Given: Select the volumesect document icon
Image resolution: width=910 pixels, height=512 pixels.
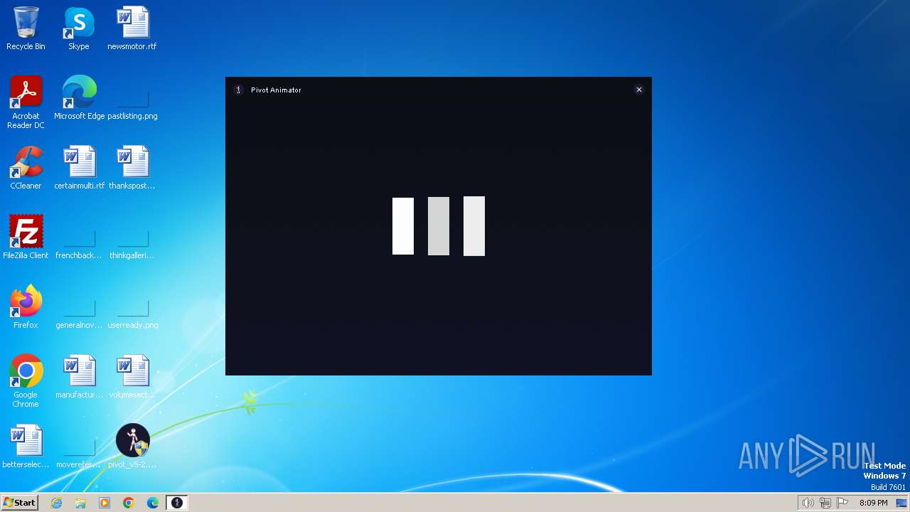Looking at the screenshot, I should coord(132,377).
